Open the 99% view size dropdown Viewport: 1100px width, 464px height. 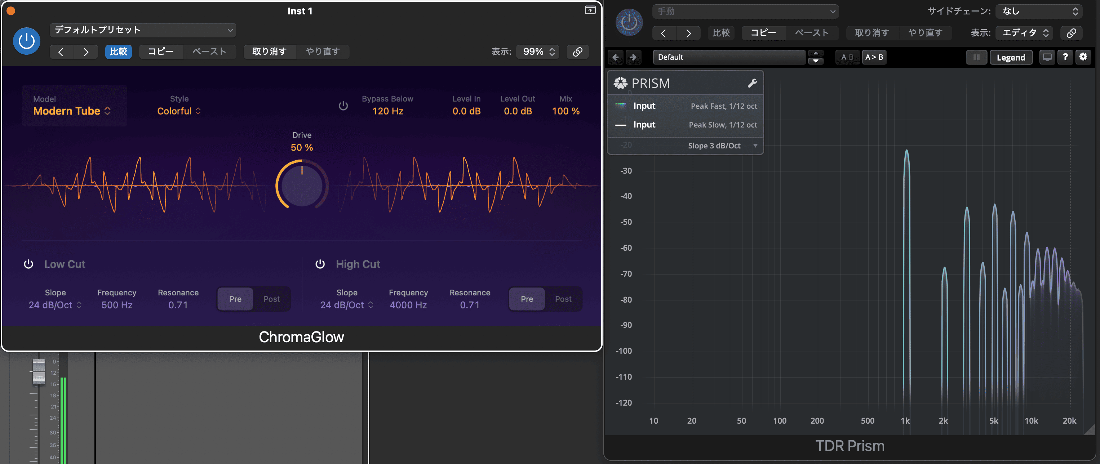point(538,52)
